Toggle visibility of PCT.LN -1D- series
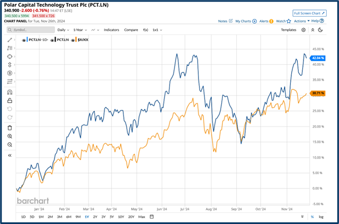The image size is (339, 224). [x=24, y=40]
